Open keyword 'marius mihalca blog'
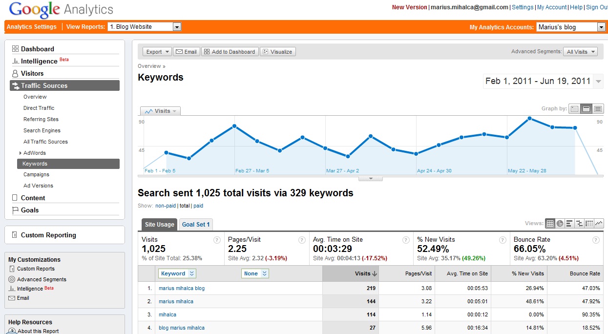The width and height of the screenshot is (608, 334). click(x=182, y=288)
